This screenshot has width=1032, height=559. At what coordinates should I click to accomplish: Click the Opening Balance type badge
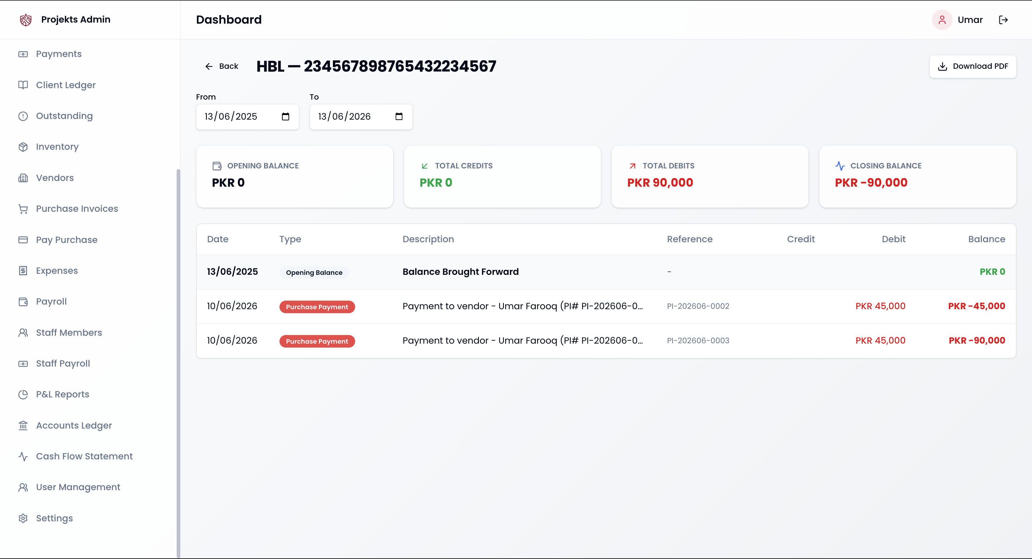(x=314, y=272)
